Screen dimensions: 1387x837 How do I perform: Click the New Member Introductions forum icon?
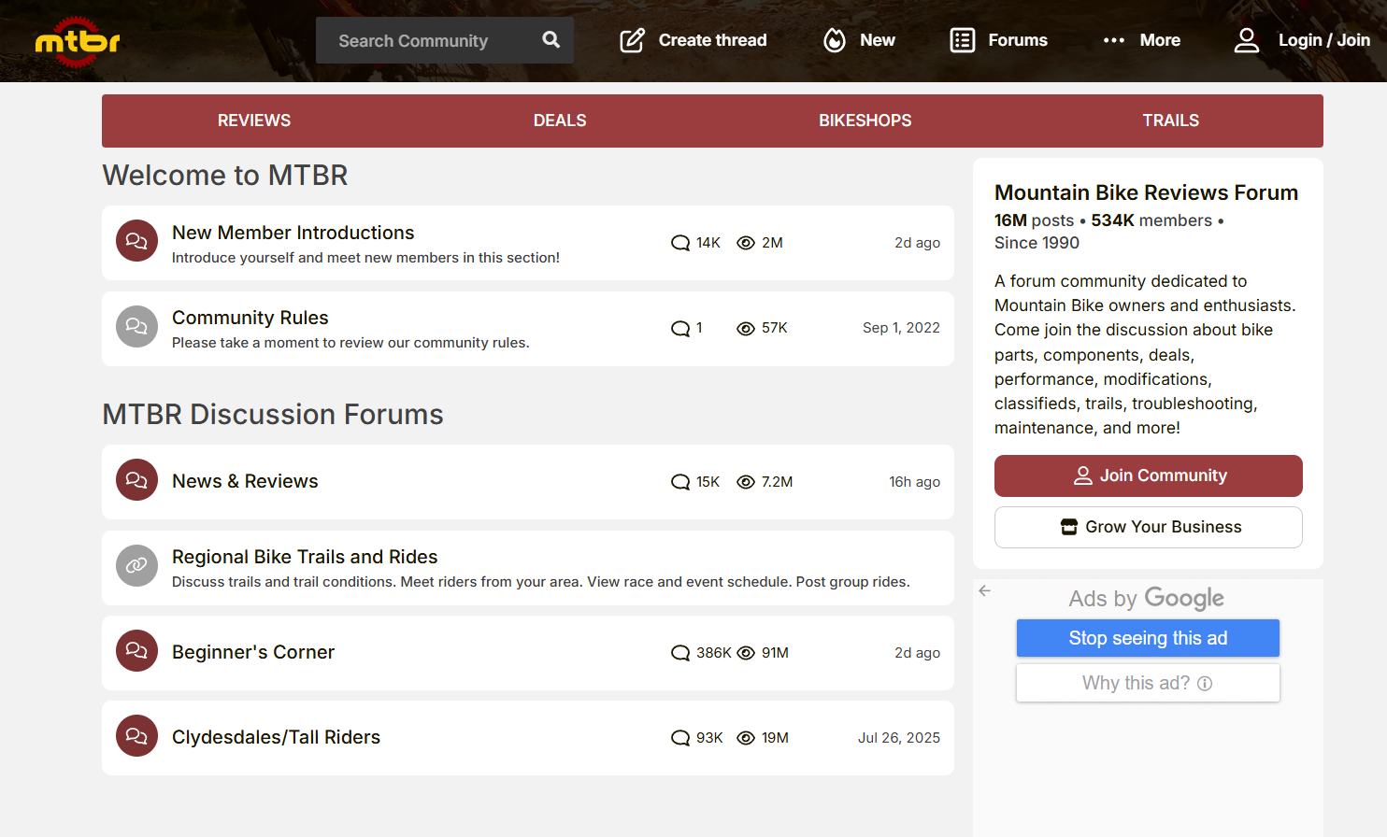click(x=136, y=241)
